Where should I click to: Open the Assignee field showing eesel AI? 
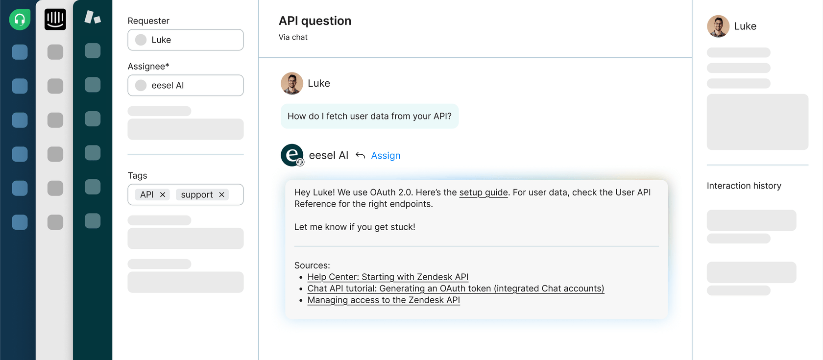pyautogui.click(x=186, y=86)
